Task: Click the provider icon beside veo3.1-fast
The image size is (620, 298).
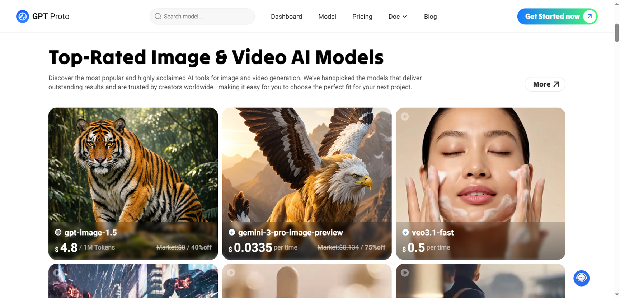Action: (405, 232)
